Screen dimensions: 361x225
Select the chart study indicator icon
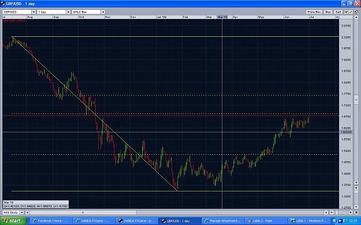pyautogui.click(x=346, y=12)
